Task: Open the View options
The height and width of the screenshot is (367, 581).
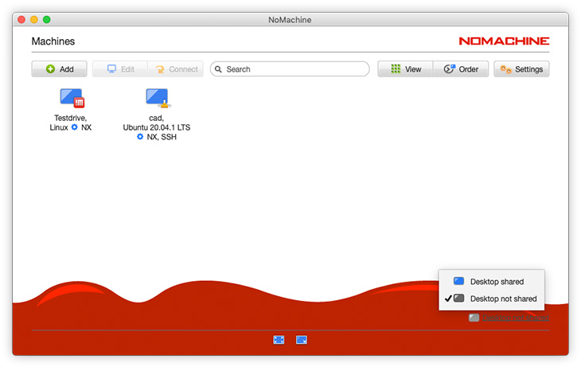Action: (x=405, y=69)
